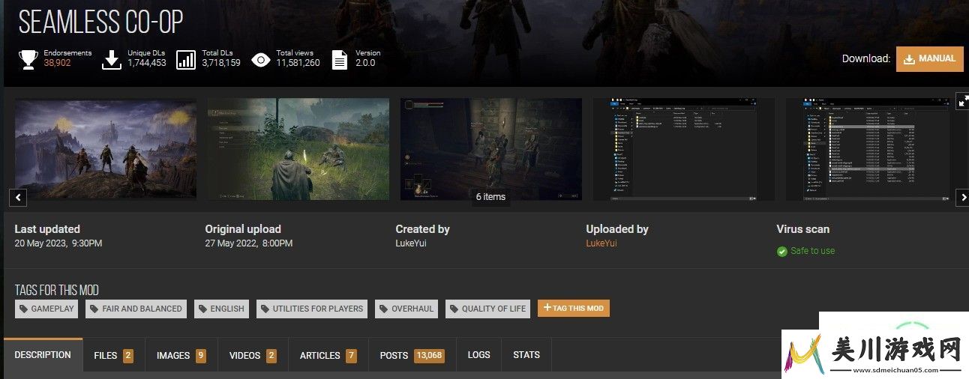The width and height of the screenshot is (969, 379).
Task: Switch to the STATS tab
Action: (526, 355)
